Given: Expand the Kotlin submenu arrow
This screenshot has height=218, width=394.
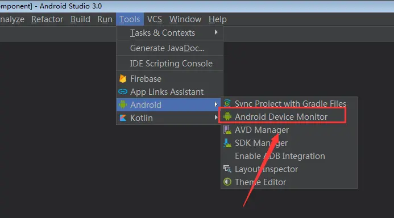Looking at the screenshot, I should [216, 117].
